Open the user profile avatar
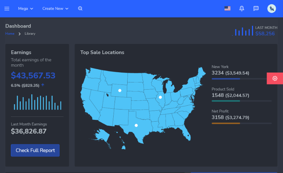The height and width of the screenshot is (173, 283). pos(272,9)
